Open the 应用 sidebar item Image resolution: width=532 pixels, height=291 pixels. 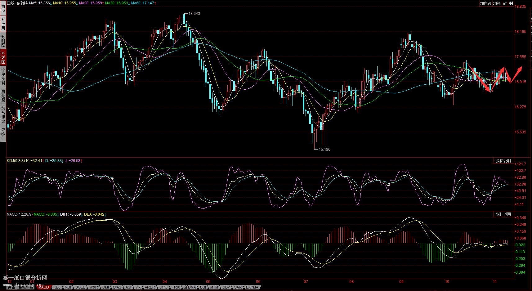[3, 24]
